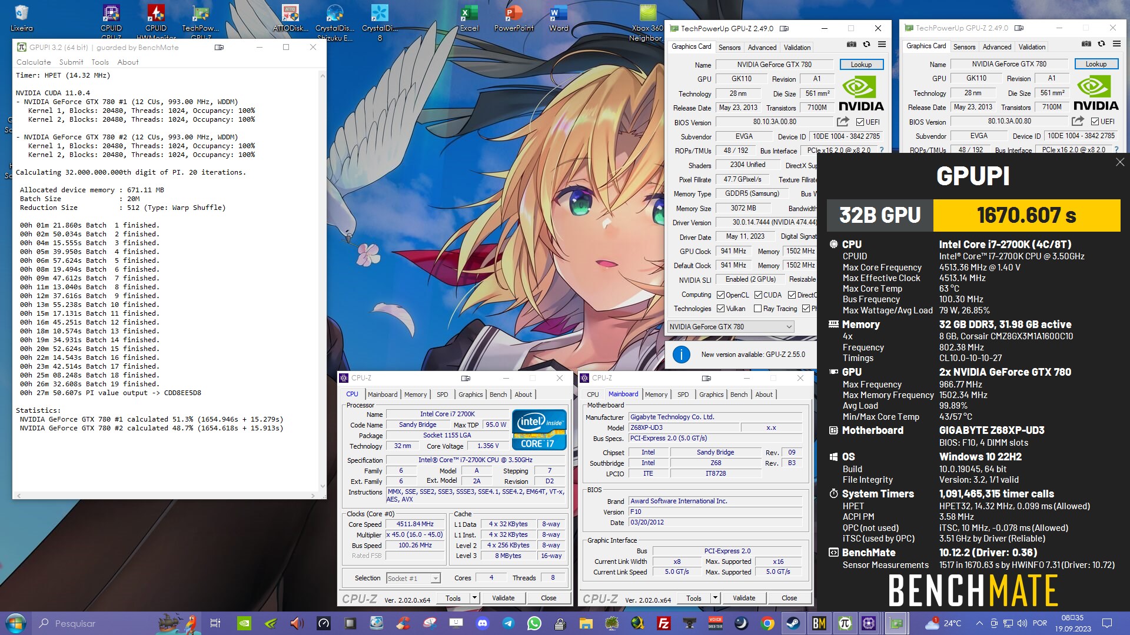The height and width of the screenshot is (635, 1130).
Task: Open WhatsApp from the taskbar
Action: coord(534,623)
